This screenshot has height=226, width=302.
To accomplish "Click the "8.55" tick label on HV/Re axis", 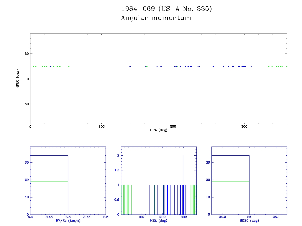I will click(x=87, y=217).
